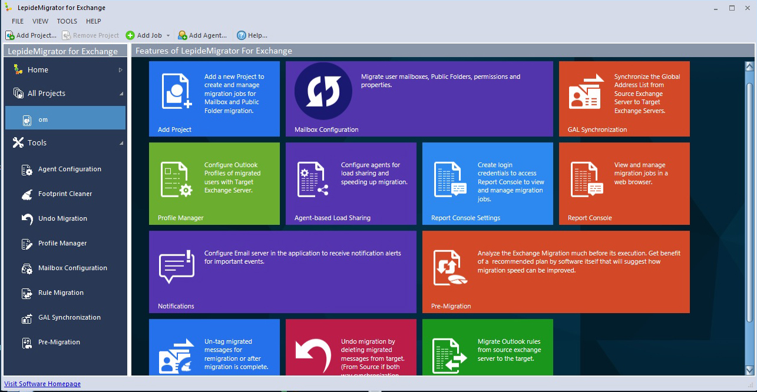Click the Add Agent toolbar icon
Image resolution: width=757 pixels, height=392 pixels.
click(x=182, y=35)
